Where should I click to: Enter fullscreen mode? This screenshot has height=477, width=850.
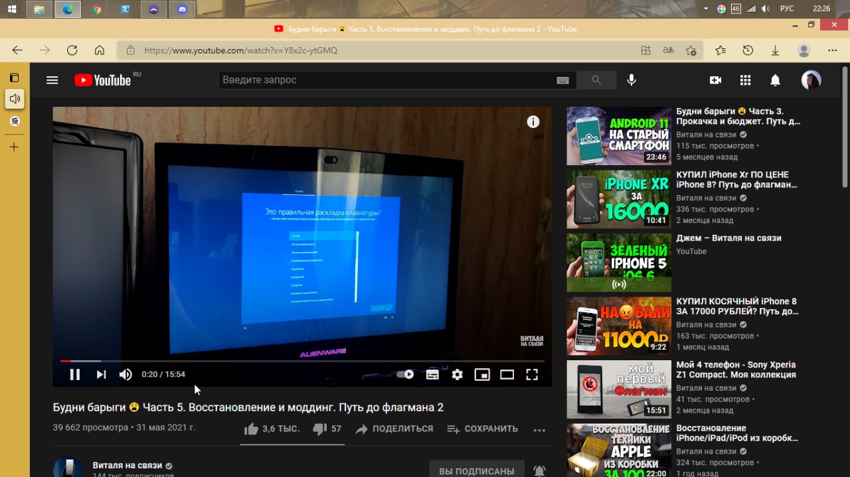532,374
